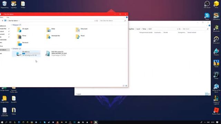Collapse the Mappar (7) group
Image resolution: width=221 pixels, height=124 pixels.
11,25
